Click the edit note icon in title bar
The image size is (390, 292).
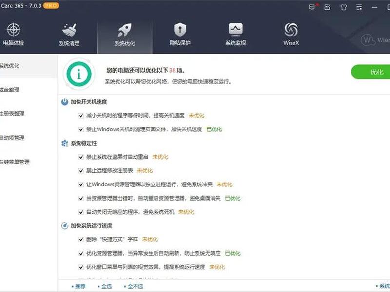327,7
